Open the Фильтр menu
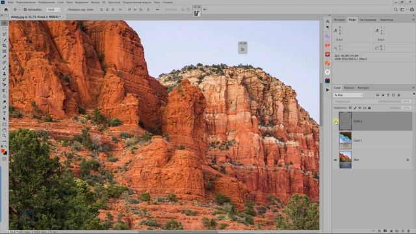This screenshot has width=416, height=234. (96, 3)
